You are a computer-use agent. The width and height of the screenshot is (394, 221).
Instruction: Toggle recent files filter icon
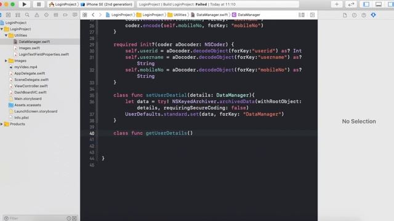(69, 219)
